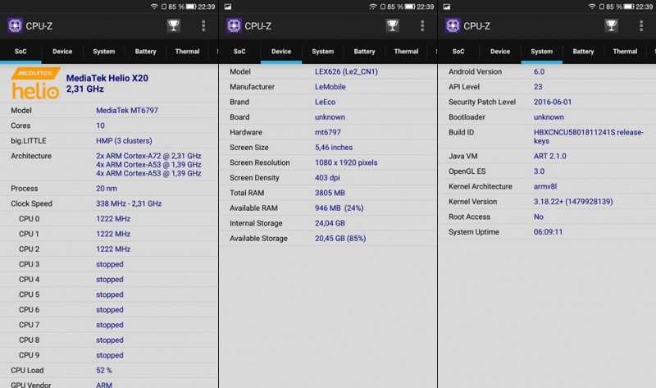
Task: Tap battery icon in right status bar
Action: [x=629, y=7]
